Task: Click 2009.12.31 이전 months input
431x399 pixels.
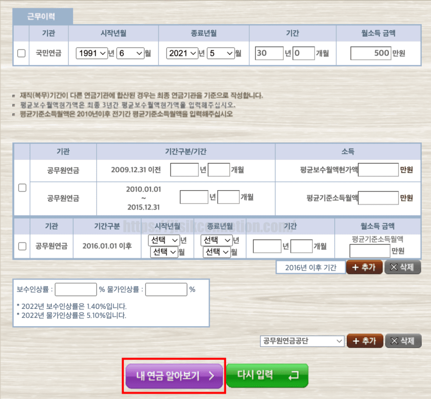Action: [x=219, y=170]
